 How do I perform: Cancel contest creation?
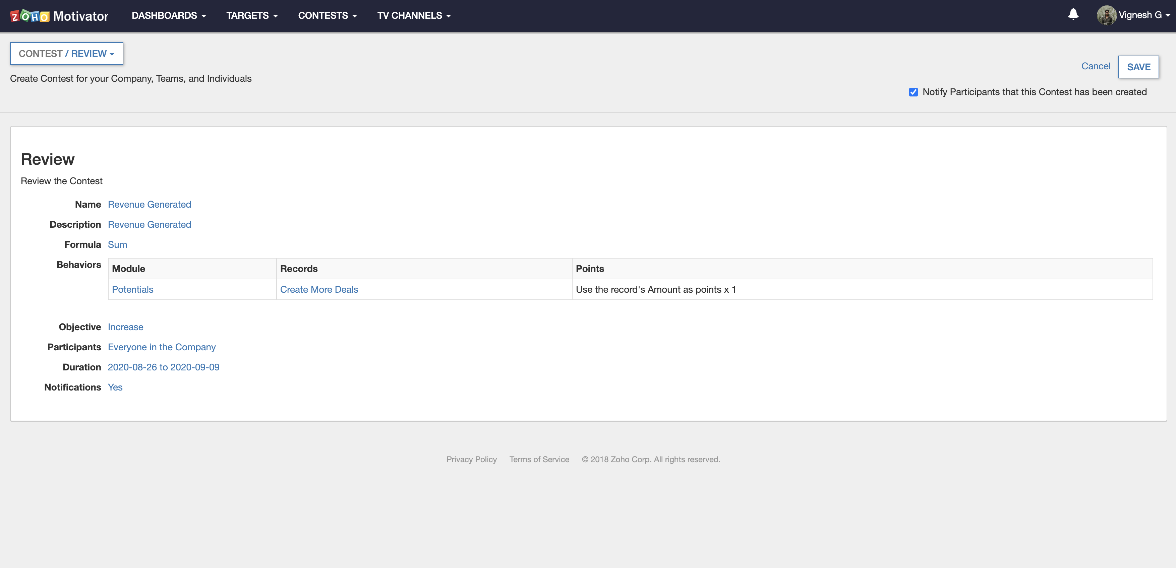coord(1096,66)
